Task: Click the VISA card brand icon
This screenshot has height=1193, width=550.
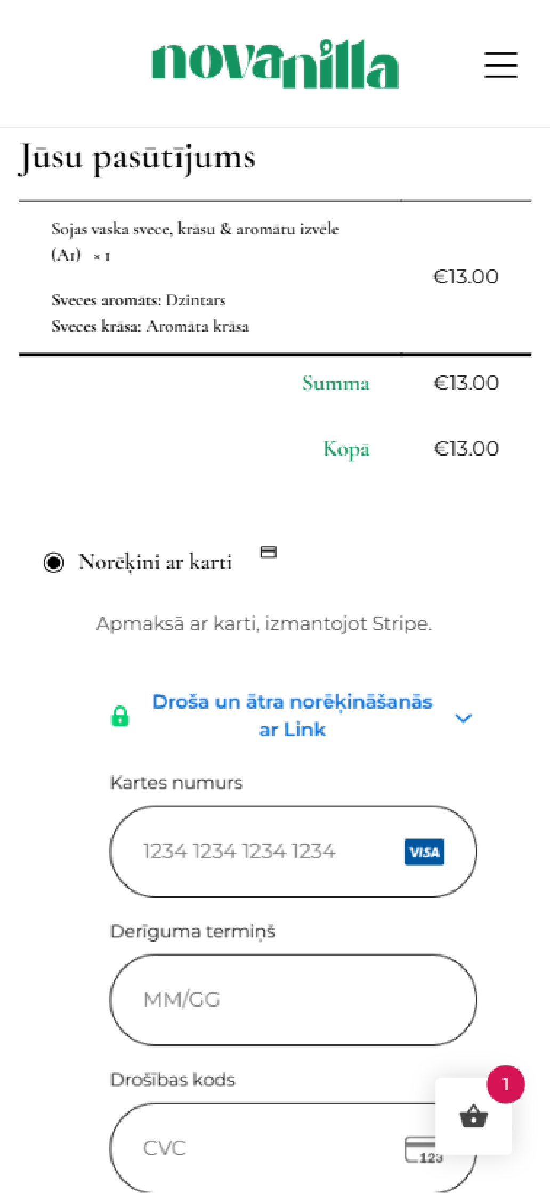Action: pyautogui.click(x=424, y=852)
